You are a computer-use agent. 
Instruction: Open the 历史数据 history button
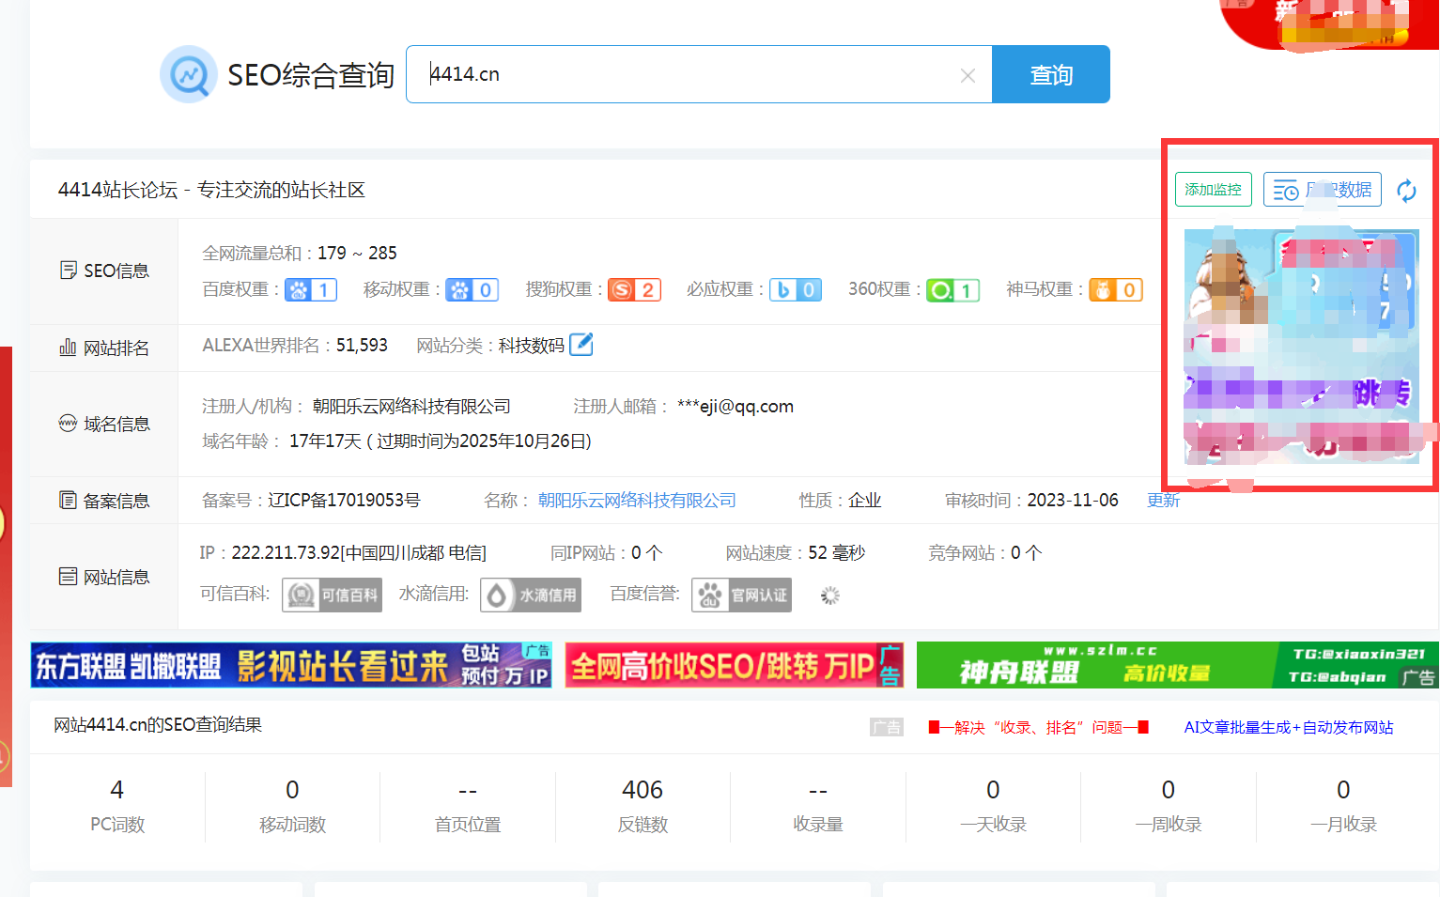[1322, 190]
